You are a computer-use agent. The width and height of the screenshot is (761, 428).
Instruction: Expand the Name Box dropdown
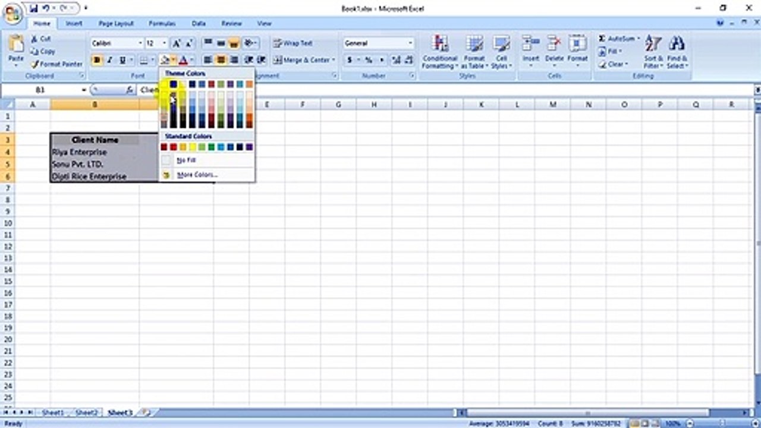pyautogui.click(x=84, y=90)
